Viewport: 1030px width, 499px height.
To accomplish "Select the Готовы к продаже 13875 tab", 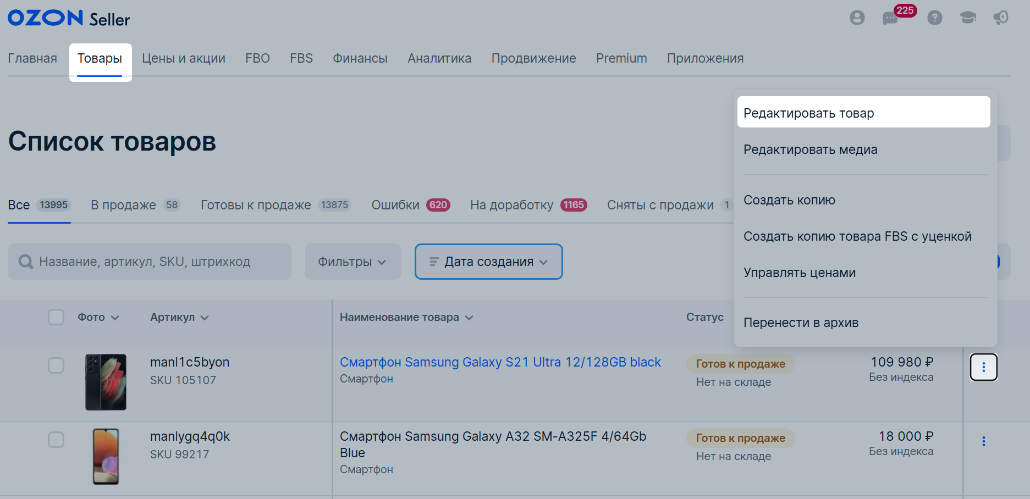I will pos(276,205).
